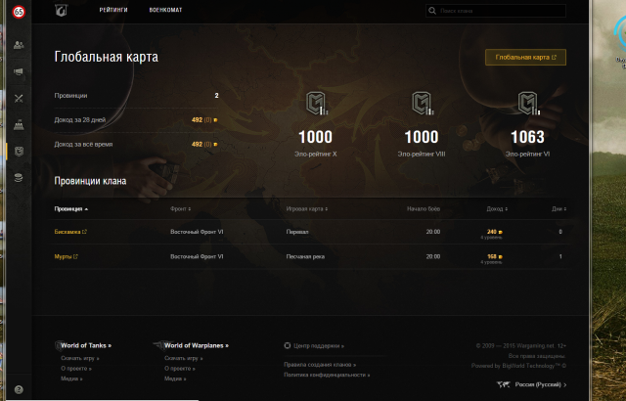
Task: Select the stronghold icon in the sidebar
Action: tap(19, 125)
